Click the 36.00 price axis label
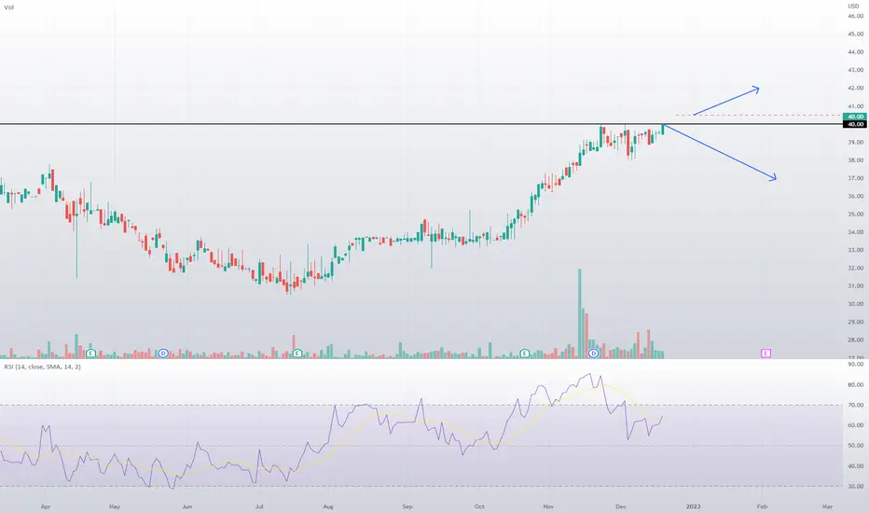 855,196
